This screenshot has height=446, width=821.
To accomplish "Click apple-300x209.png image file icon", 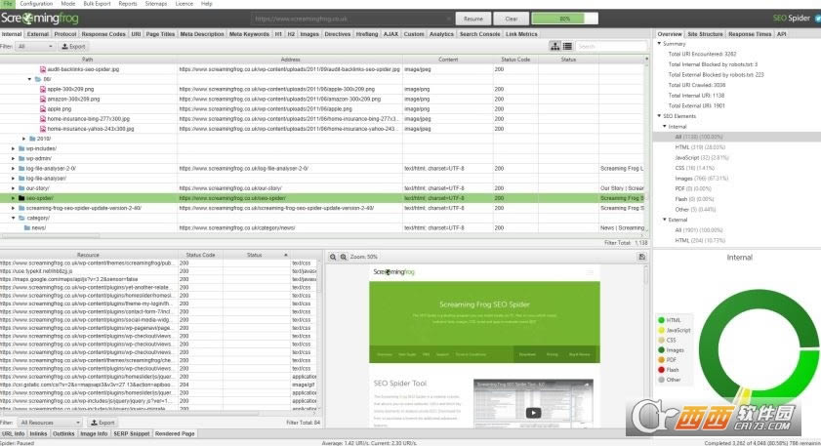I will [43, 89].
